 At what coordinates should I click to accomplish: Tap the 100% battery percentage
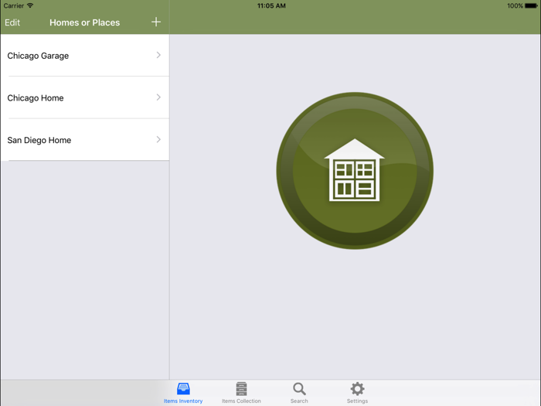coord(515,6)
